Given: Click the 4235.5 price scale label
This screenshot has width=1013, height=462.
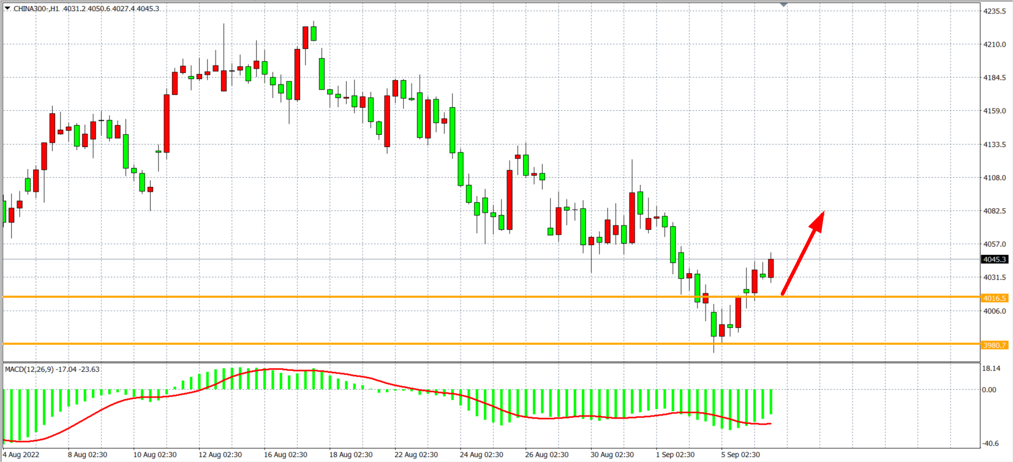Looking at the screenshot, I should 995,11.
